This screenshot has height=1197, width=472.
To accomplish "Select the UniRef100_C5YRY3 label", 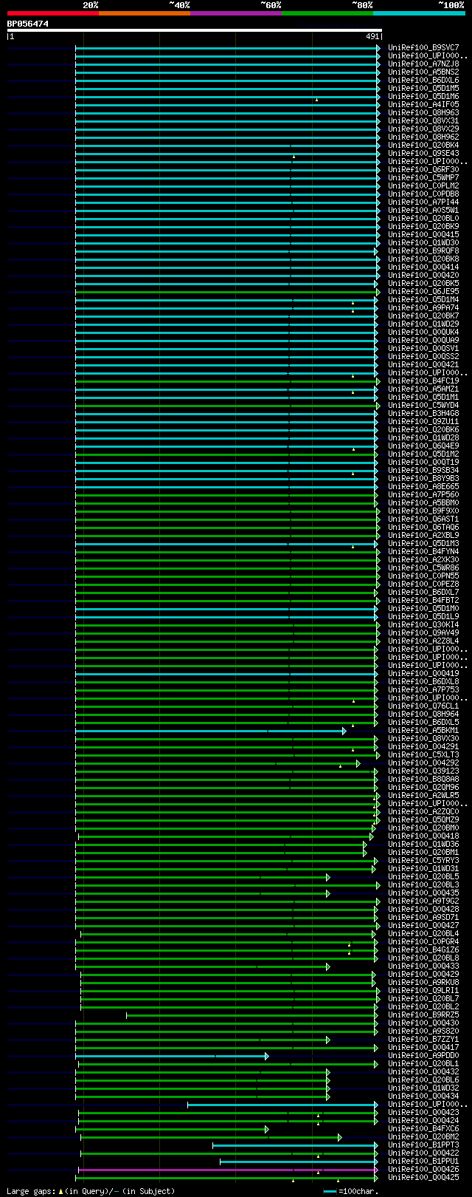I will 423,861.
